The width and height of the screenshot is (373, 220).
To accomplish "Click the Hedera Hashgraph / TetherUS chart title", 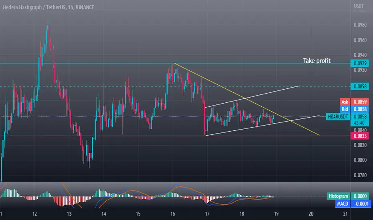I will pyautogui.click(x=48, y=7).
